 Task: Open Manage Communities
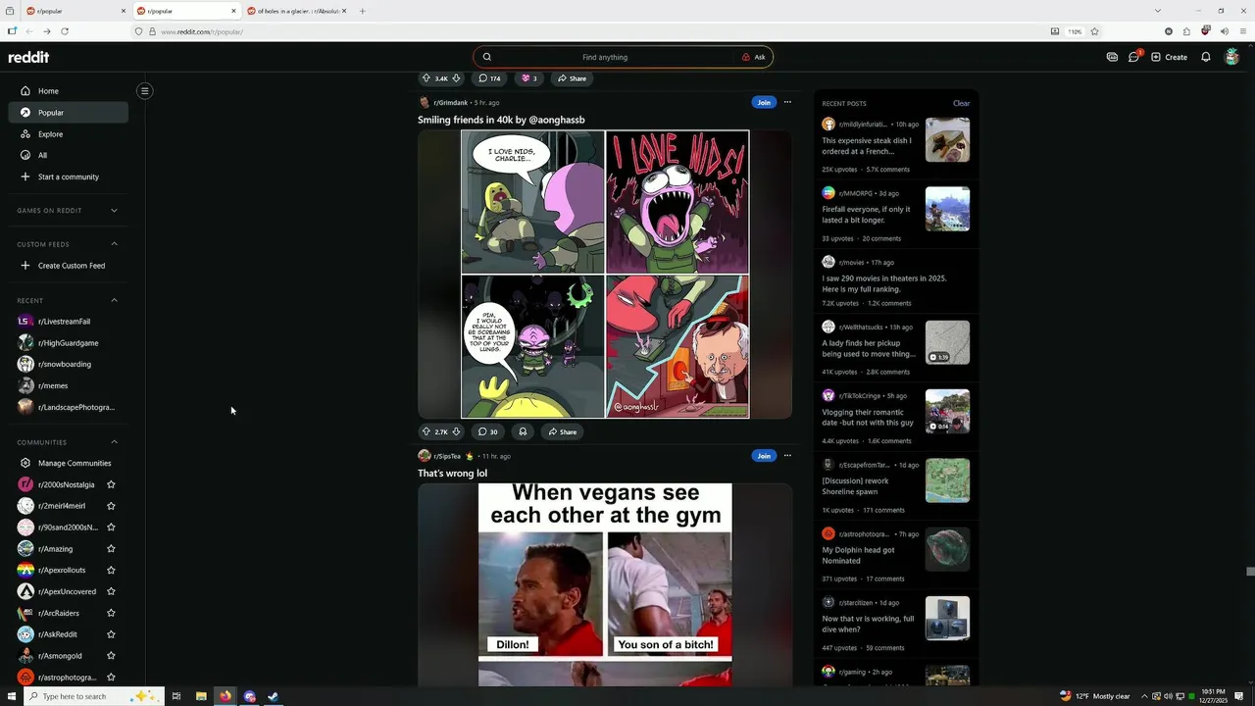click(68, 463)
